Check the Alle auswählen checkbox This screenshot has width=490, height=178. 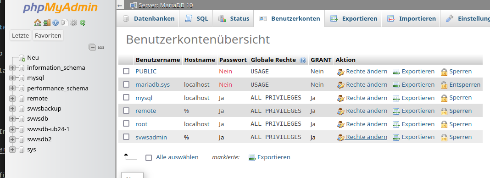point(149,158)
